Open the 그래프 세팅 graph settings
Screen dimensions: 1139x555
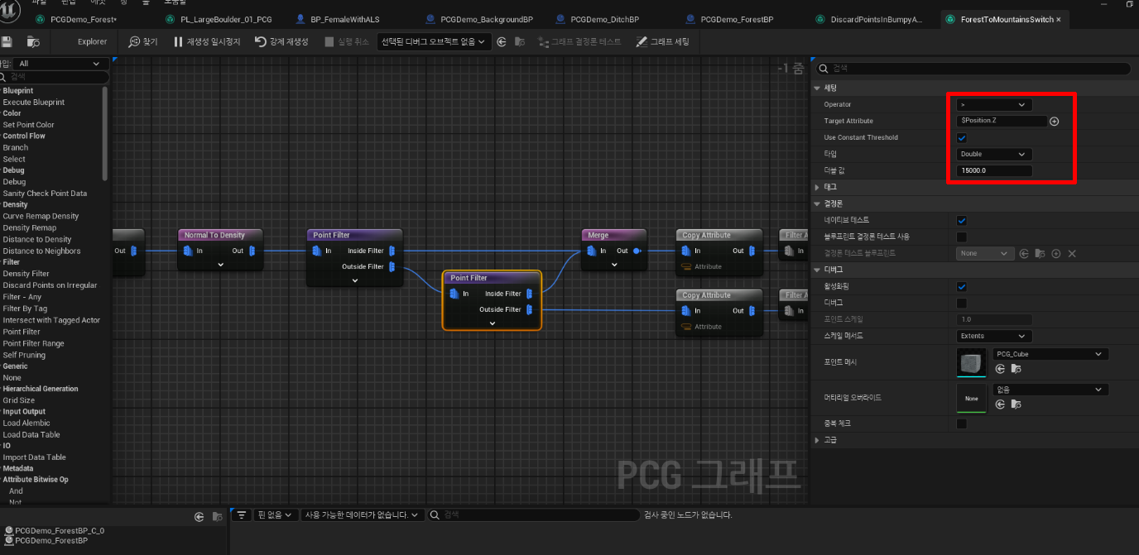[x=662, y=41]
